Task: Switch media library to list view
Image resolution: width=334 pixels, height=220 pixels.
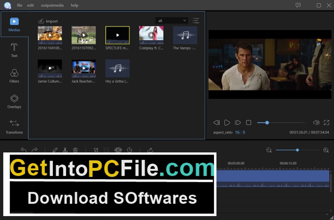Action: pos(196,21)
